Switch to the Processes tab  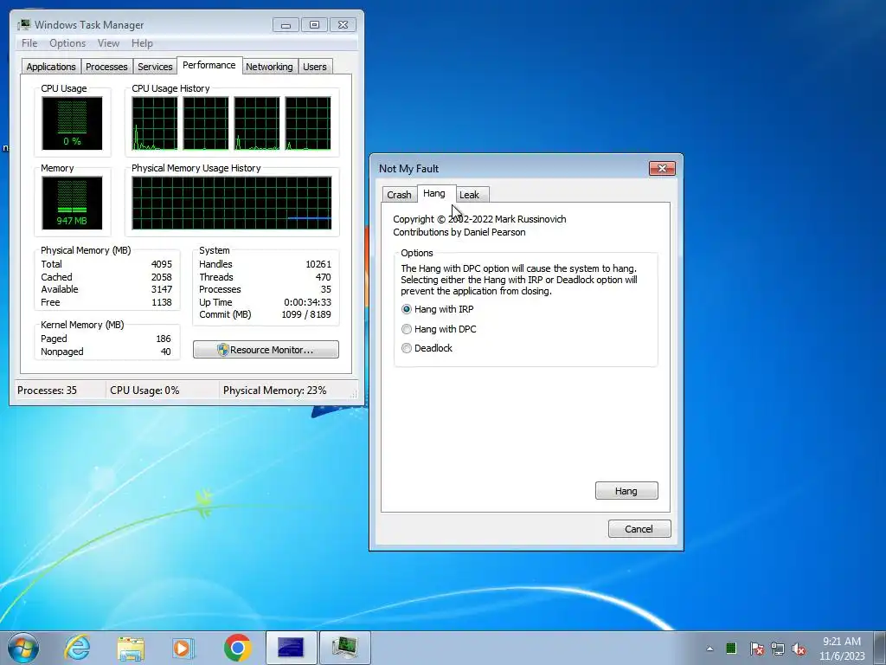point(106,67)
